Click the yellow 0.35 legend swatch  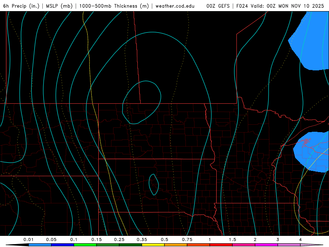coord(153,245)
